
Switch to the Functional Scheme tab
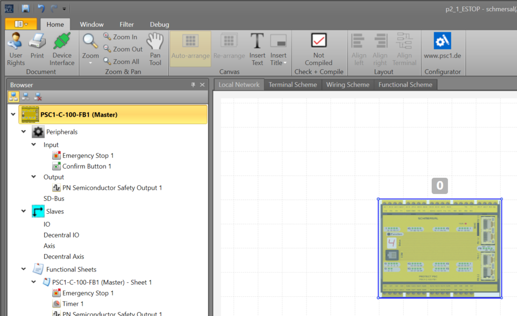405,84
